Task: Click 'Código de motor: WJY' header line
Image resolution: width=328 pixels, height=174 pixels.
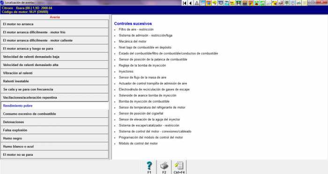Action: (25, 12)
